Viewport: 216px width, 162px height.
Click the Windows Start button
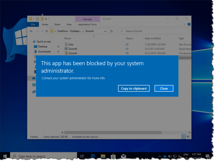(5, 156)
